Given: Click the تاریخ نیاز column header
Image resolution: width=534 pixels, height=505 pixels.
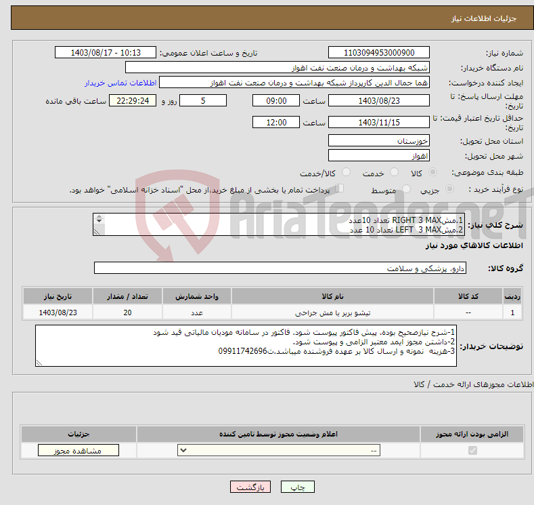Looking at the screenshot, I should coord(58,296).
